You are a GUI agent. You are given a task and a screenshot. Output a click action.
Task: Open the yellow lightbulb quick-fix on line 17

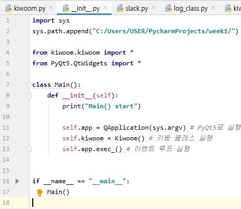[40, 192]
